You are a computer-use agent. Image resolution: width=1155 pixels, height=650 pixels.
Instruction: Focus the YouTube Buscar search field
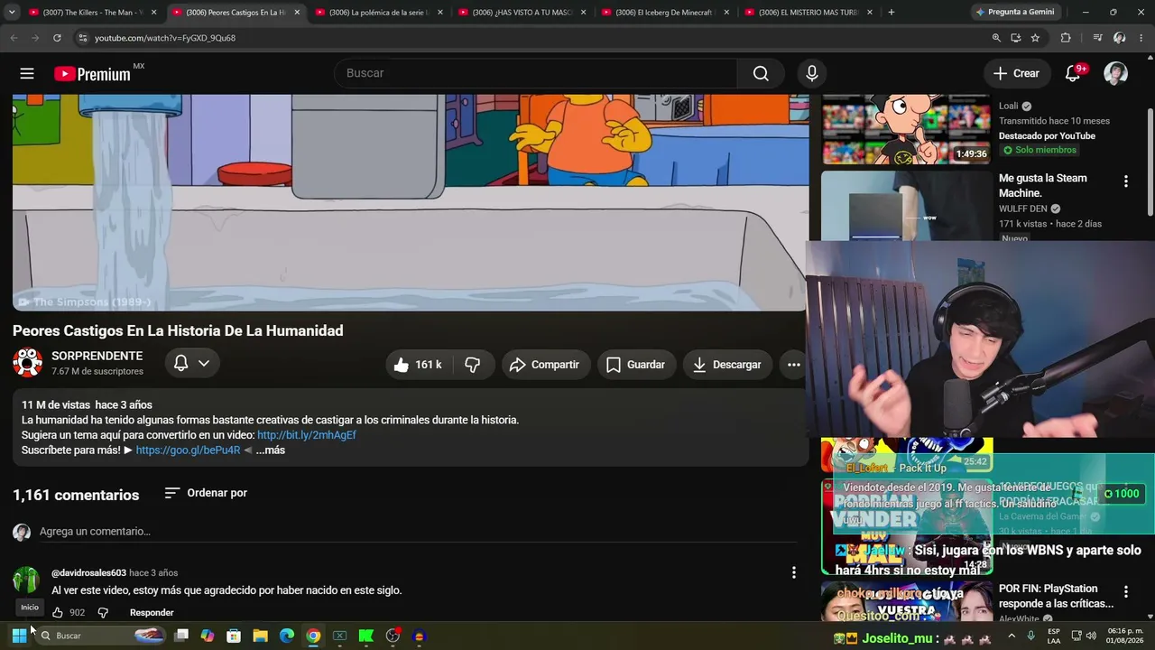coord(536,73)
